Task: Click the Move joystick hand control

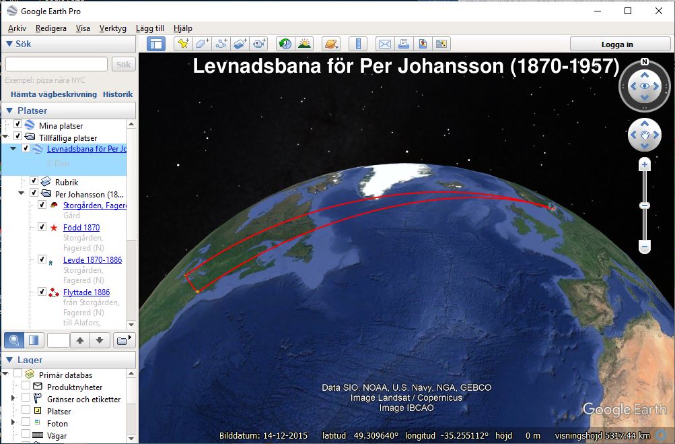Action: click(645, 135)
